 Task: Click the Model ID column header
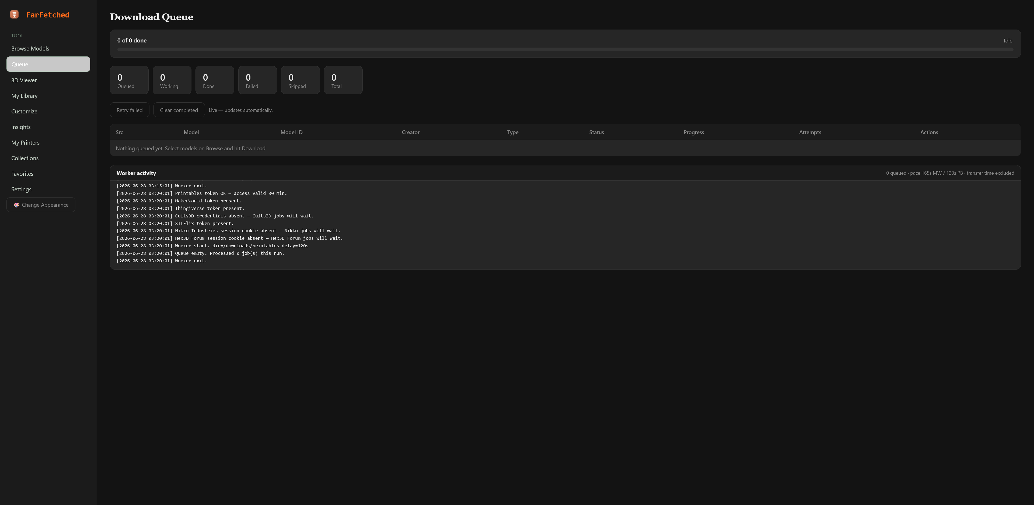291,132
